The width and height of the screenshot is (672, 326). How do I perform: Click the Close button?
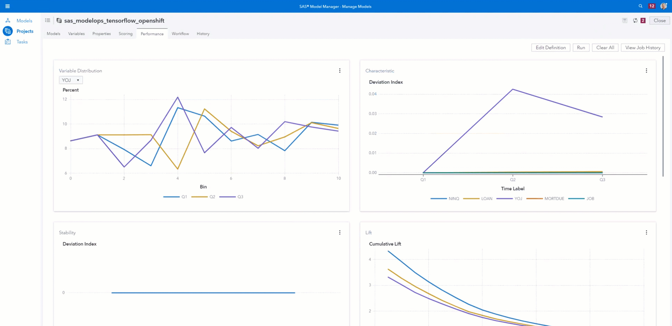click(660, 20)
